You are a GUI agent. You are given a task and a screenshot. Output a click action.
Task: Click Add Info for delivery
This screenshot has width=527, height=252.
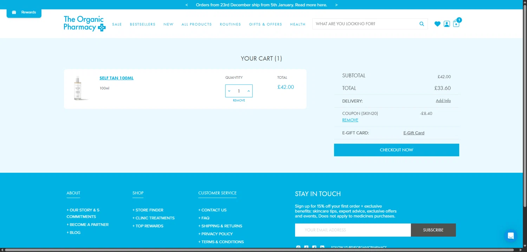[443, 101]
